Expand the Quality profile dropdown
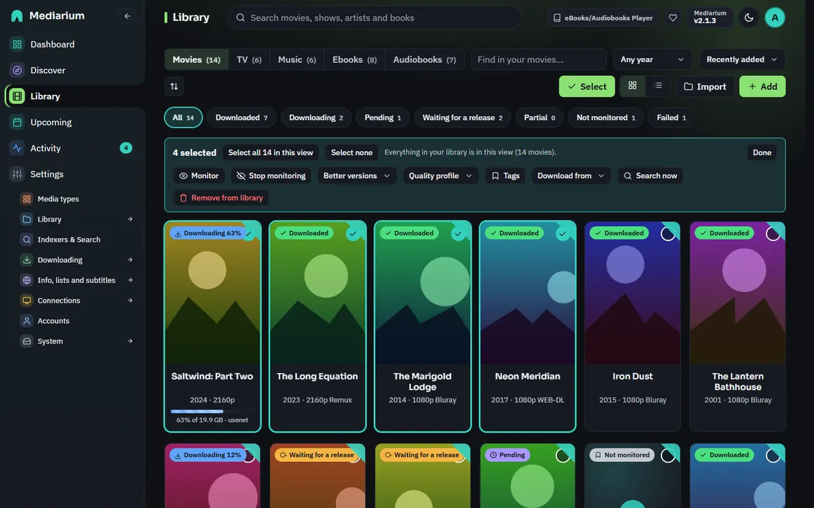 click(x=441, y=175)
